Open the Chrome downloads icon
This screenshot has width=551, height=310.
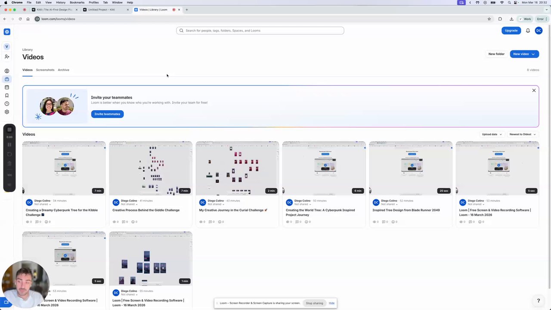tap(511, 19)
